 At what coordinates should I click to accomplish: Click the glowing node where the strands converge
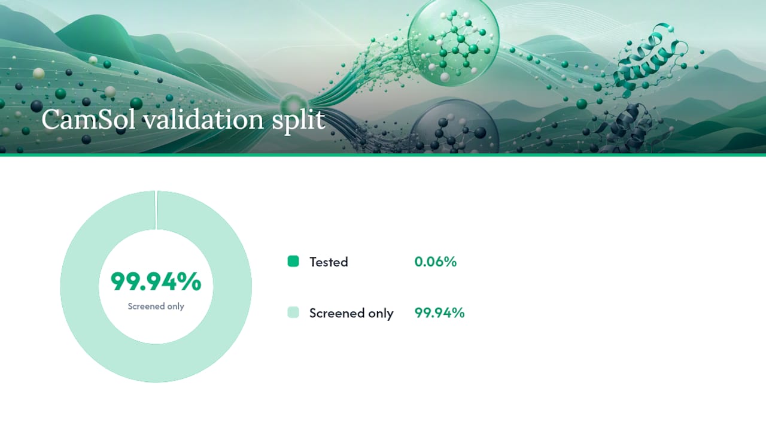pos(293,103)
